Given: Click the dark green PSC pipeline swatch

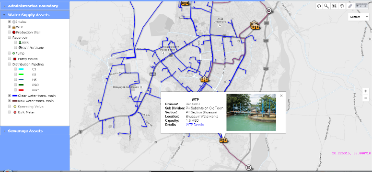Looking at the screenshot, I should (21, 85).
